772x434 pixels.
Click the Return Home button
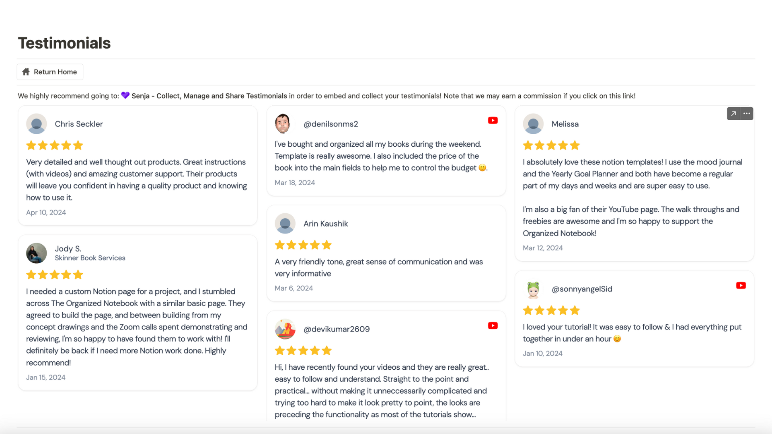point(50,72)
